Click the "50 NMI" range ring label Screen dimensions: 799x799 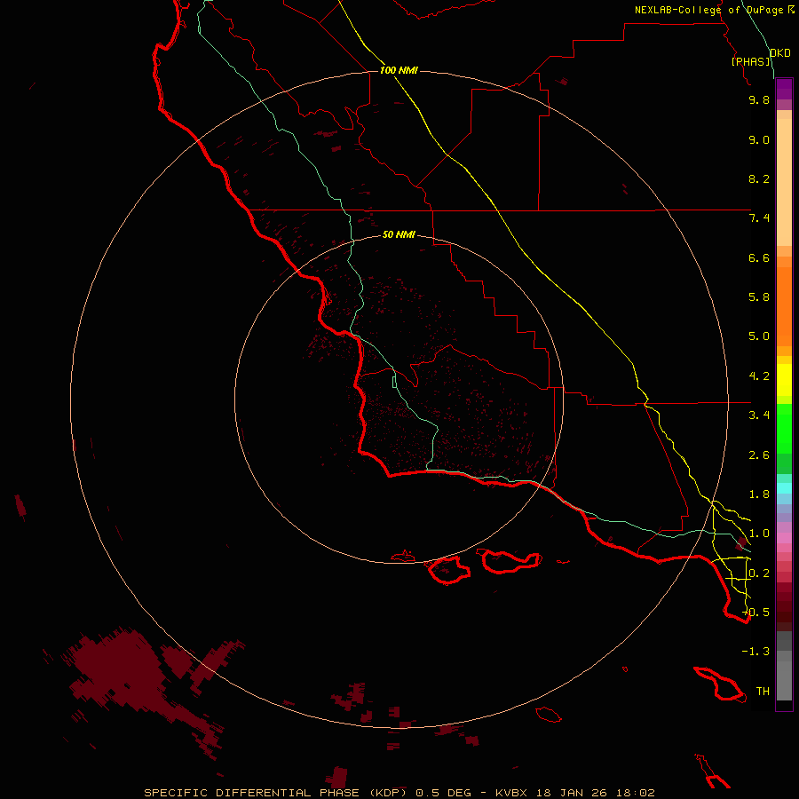[399, 234]
